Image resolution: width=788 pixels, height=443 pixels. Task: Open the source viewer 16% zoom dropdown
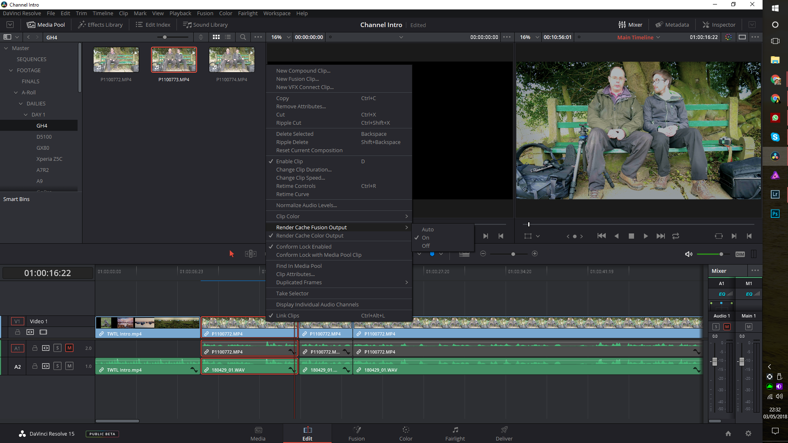click(281, 37)
